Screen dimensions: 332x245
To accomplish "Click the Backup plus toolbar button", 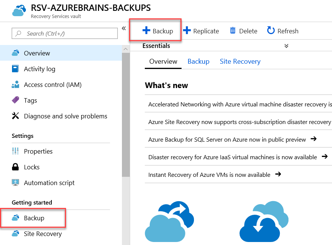I will click(158, 31).
